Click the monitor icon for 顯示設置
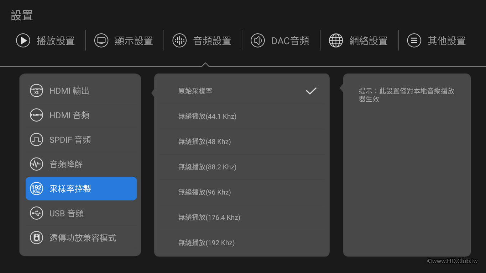Screen dimensions: 486x273 (101, 41)
